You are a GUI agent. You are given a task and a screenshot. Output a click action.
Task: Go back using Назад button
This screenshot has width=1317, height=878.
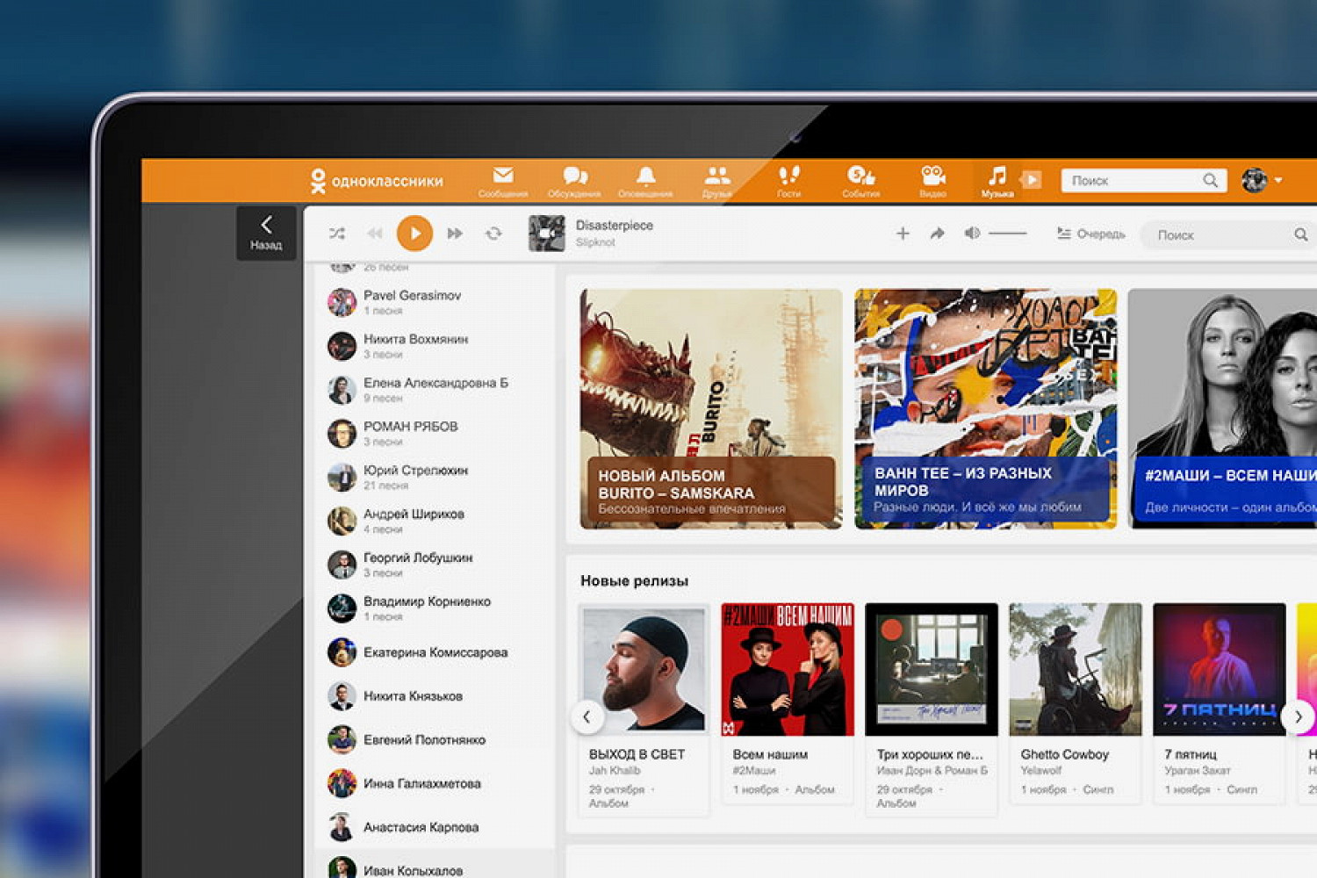[266, 233]
